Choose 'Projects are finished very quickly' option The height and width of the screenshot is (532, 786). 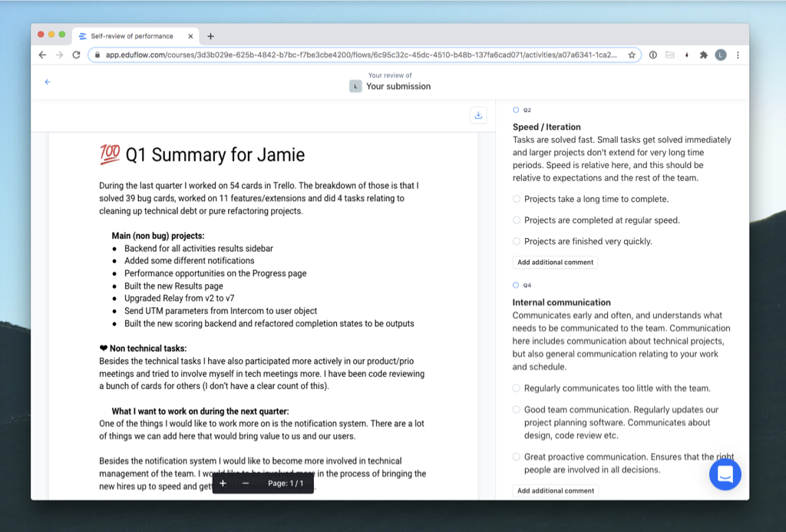[x=517, y=241]
